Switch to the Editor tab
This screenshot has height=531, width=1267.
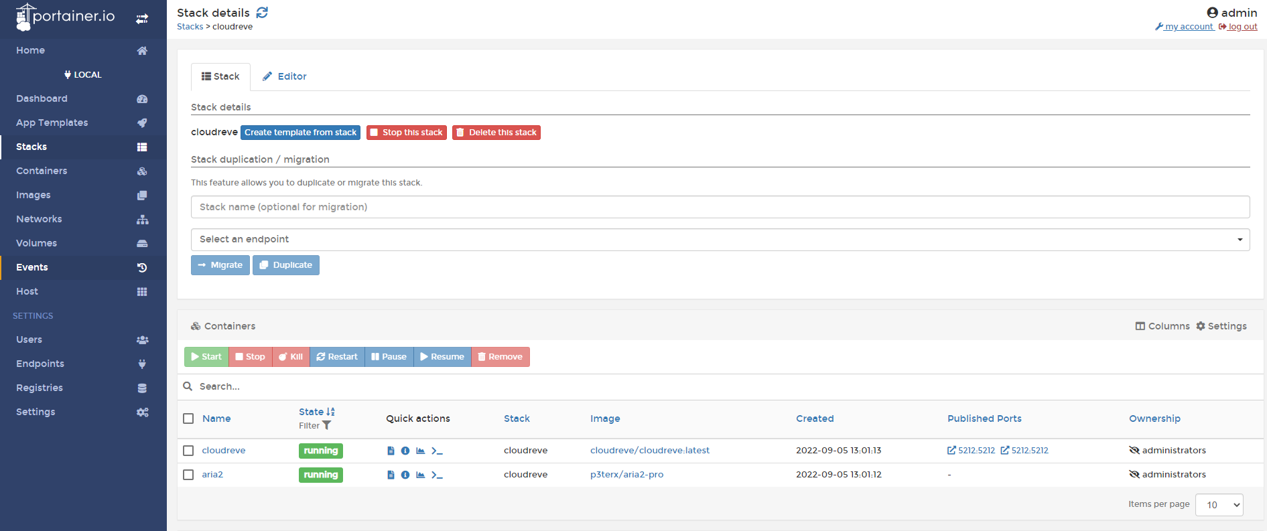point(285,76)
